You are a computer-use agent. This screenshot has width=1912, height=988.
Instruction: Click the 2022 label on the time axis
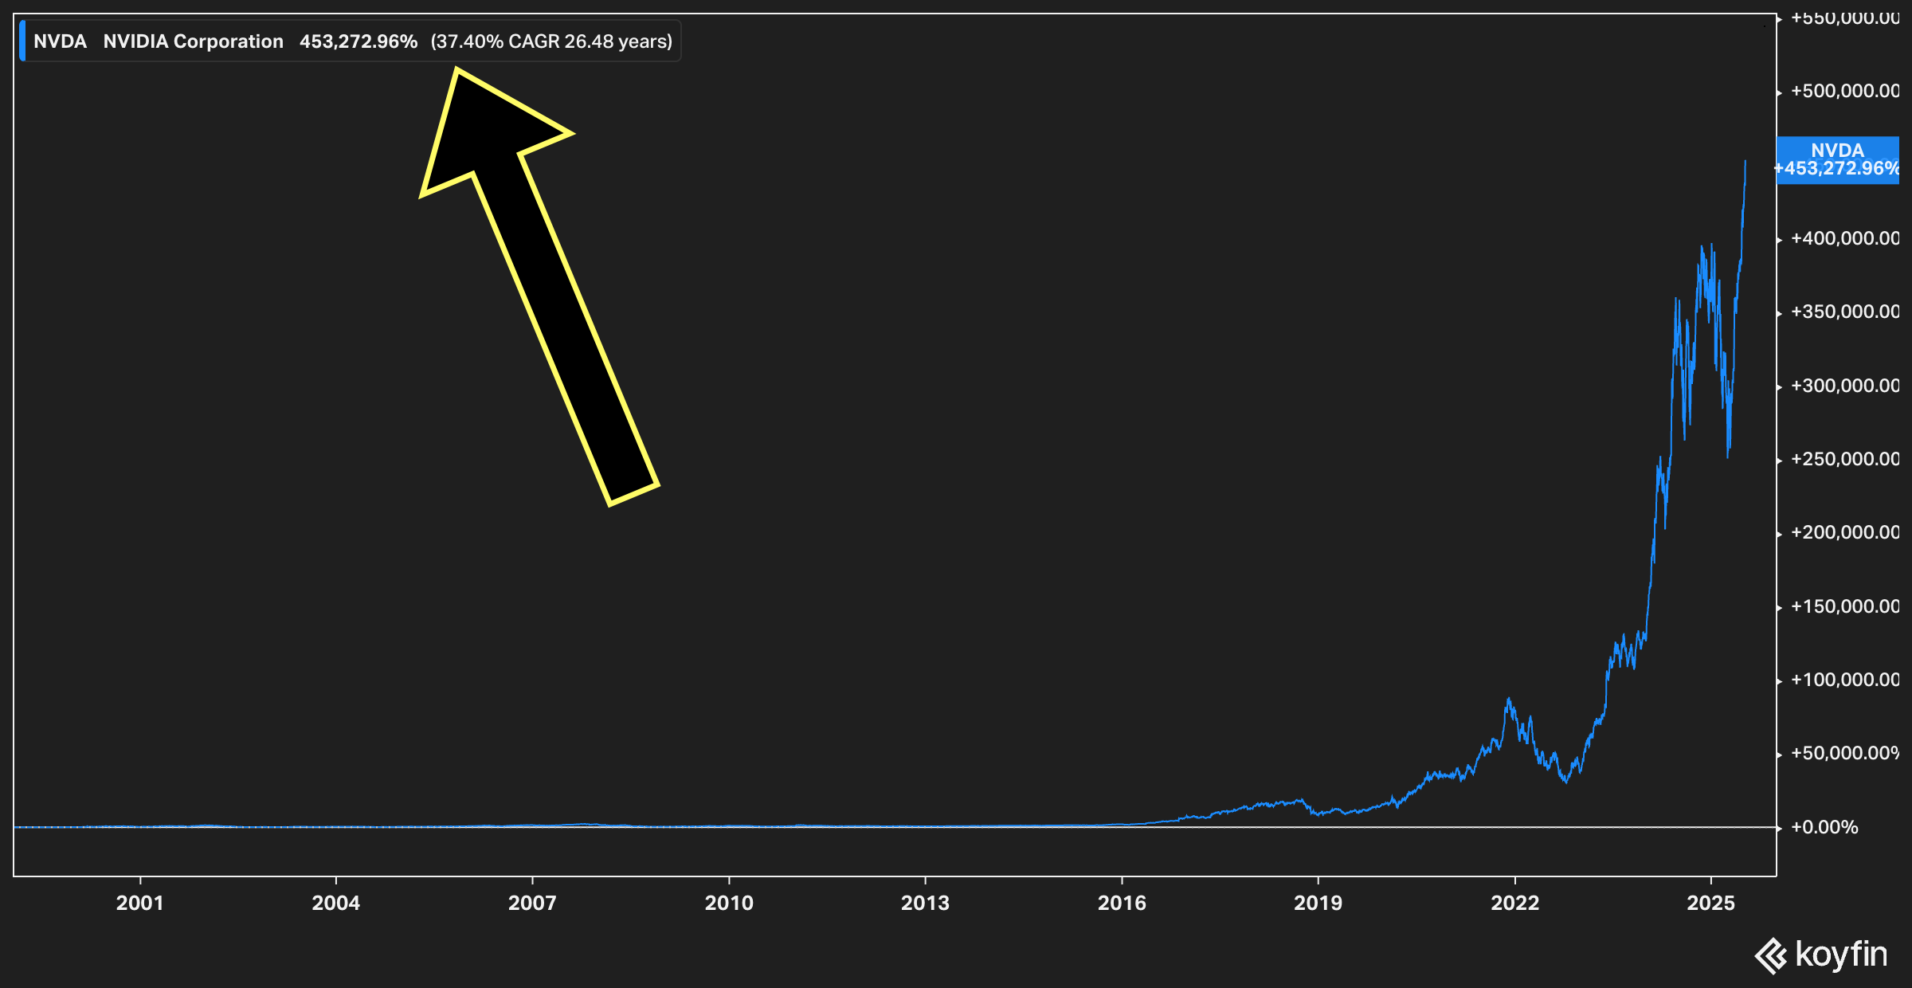[x=1514, y=903]
